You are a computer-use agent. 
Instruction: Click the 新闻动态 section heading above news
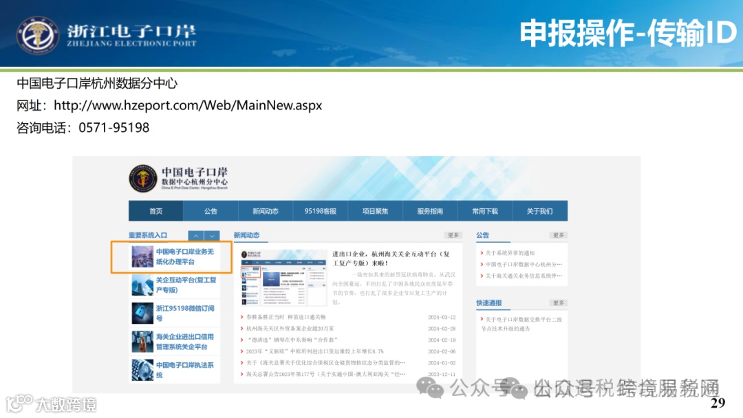(246, 235)
